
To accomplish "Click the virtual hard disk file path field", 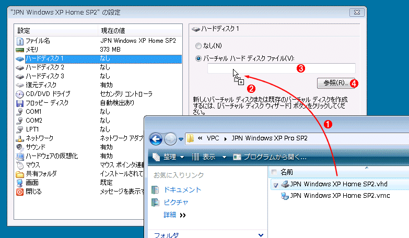I will pos(282,68).
